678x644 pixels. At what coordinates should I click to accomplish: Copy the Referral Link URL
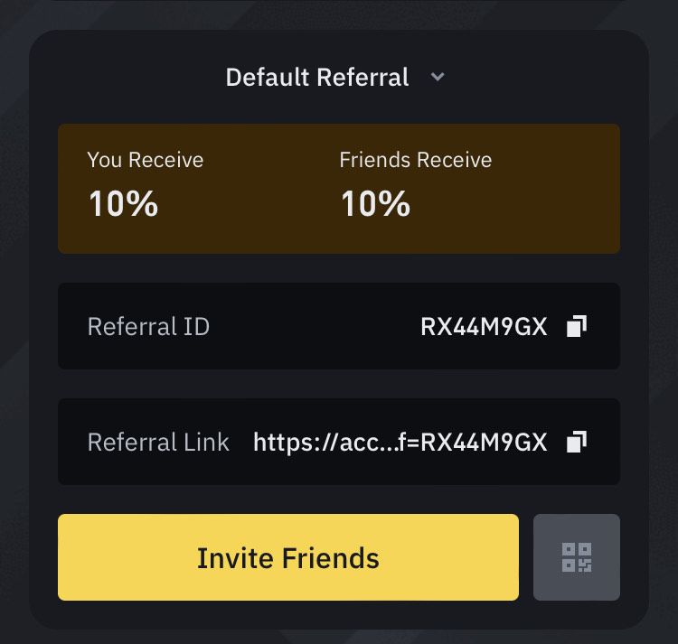[x=577, y=442]
